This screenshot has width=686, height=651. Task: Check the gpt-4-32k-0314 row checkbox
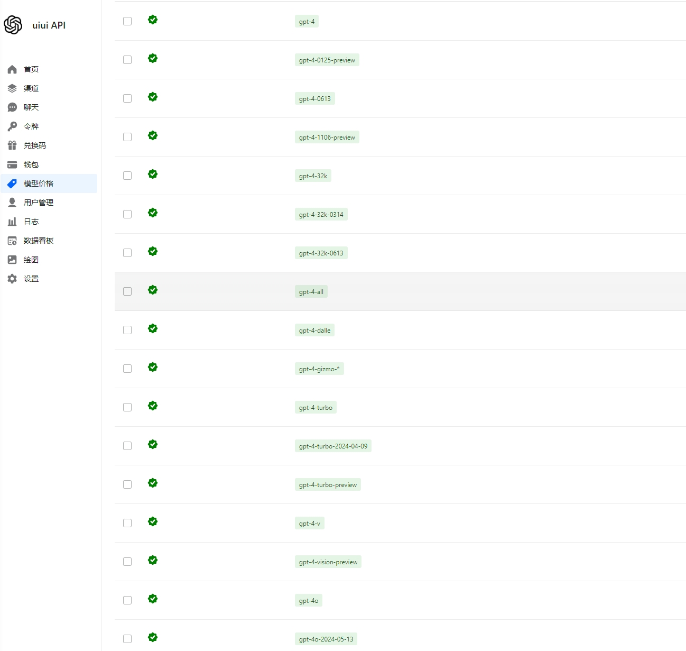coord(127,214)
